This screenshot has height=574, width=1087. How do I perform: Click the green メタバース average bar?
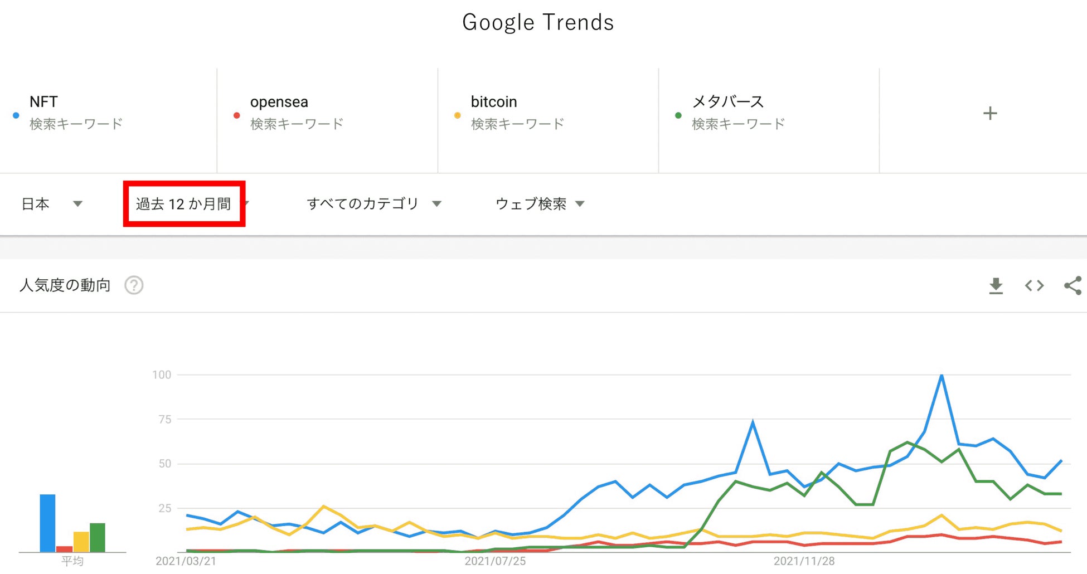coord(98,537)
